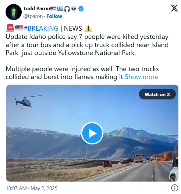Click the X logo icon

(x=174, y=8)
